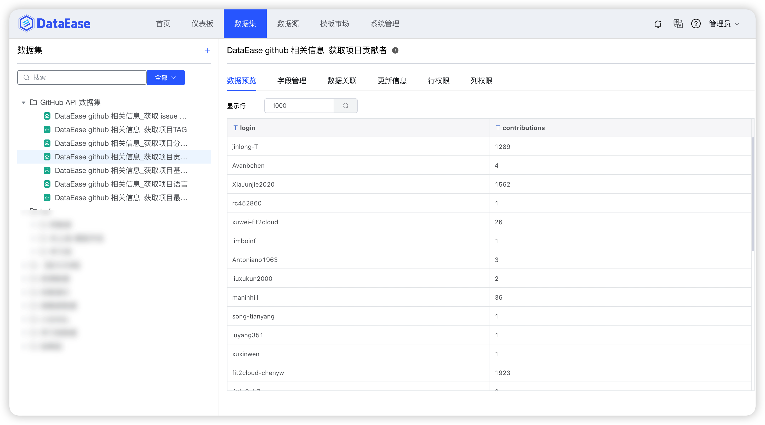The width and height of the screenshot is (765, 425).
Task: Click the DataEase logo
Action: click(54, 24)
